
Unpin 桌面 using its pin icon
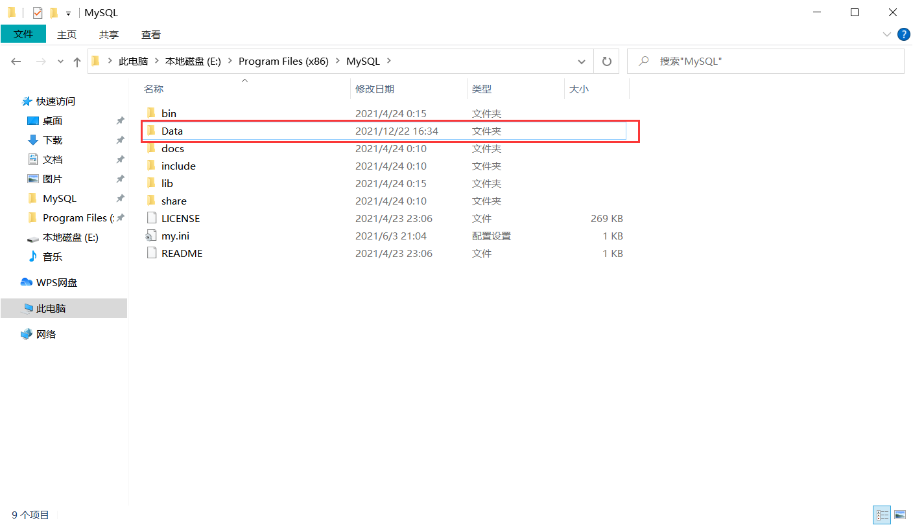[119, 120]
